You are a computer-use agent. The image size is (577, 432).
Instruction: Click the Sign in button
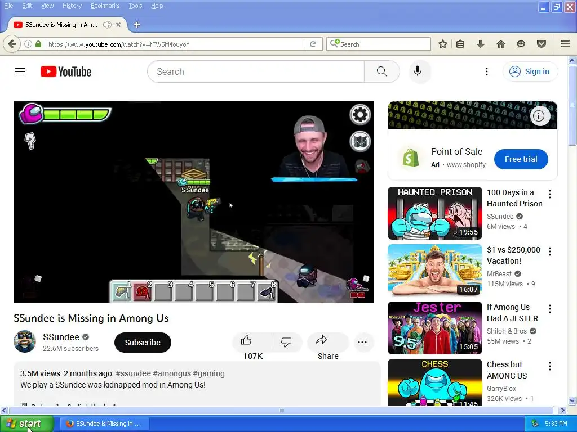[530, 71]
